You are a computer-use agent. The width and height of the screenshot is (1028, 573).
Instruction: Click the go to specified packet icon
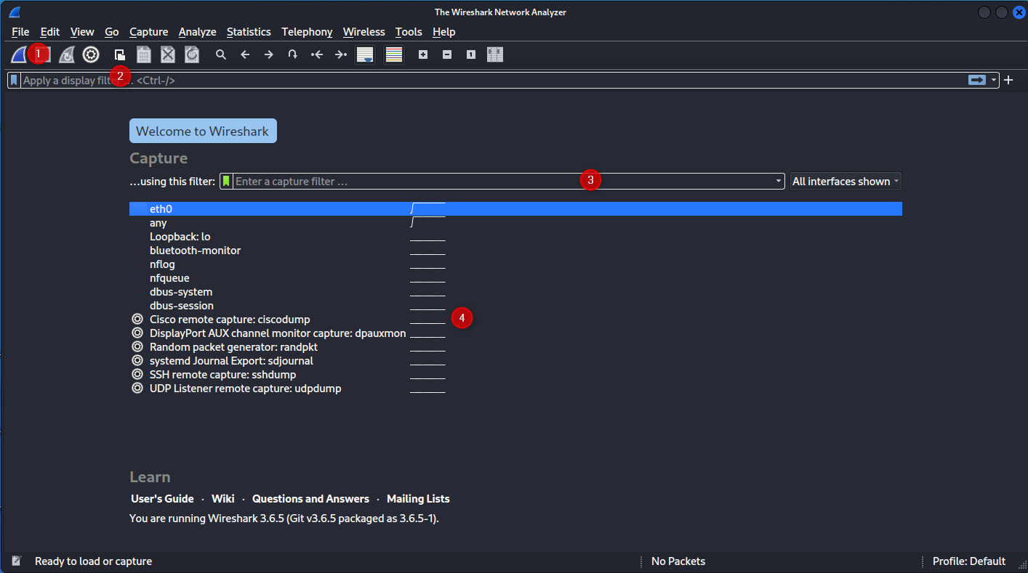coord(292,54)
